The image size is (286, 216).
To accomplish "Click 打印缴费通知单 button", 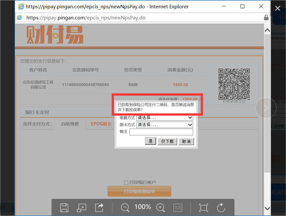I will 139,191.
